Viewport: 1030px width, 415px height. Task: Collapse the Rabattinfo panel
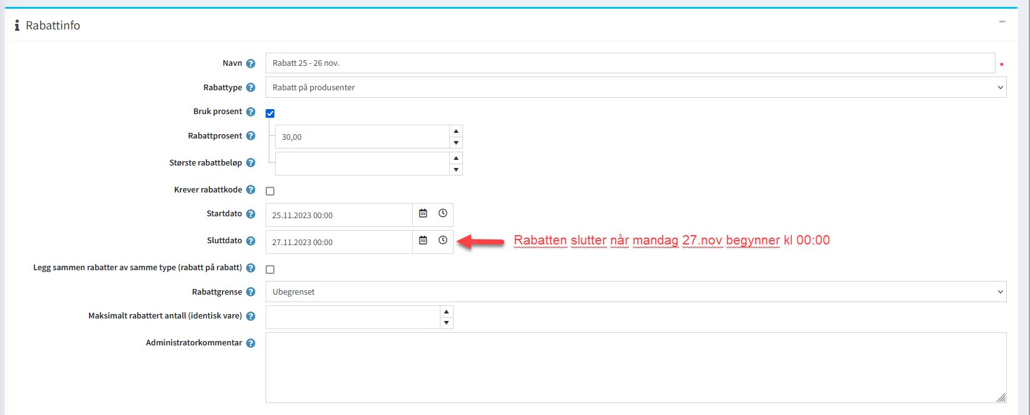1002,22
